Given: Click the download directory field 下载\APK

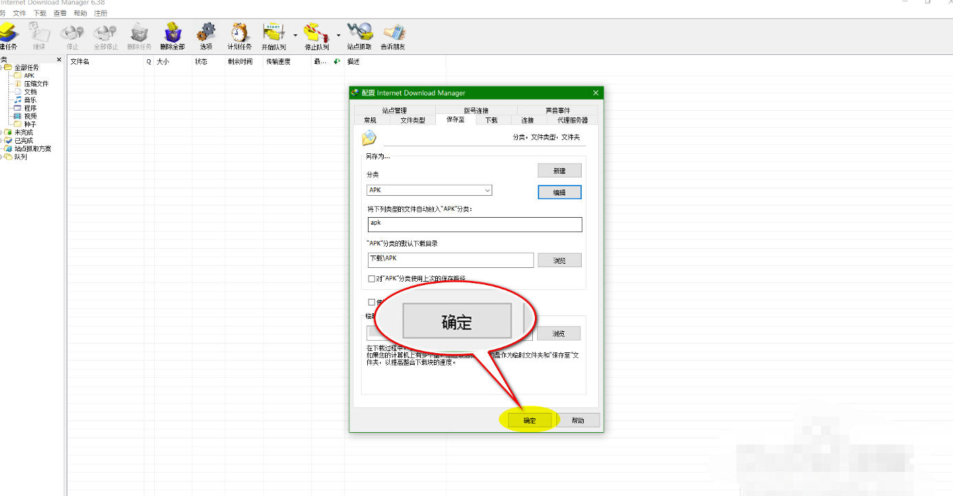Looking at the screenshot, I should [450, 260].
